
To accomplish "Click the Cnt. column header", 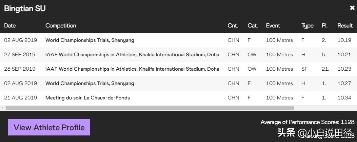I will click(233, 26).
